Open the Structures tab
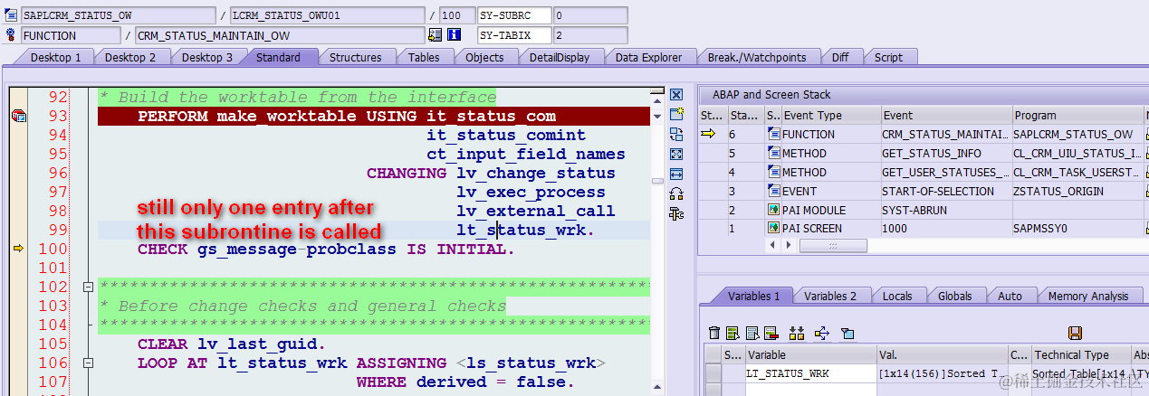The height and width of the screenshot is (396, 1149). 355,57
